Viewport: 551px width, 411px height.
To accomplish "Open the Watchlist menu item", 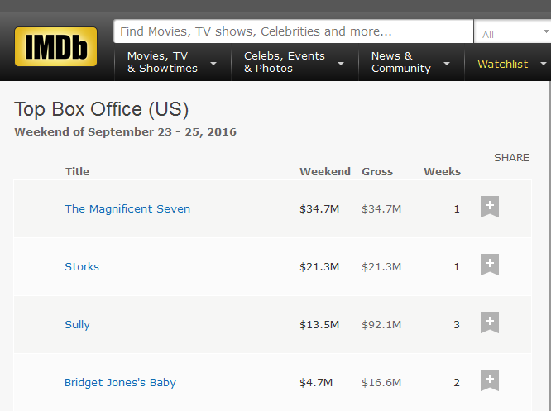I will [503, 64].
